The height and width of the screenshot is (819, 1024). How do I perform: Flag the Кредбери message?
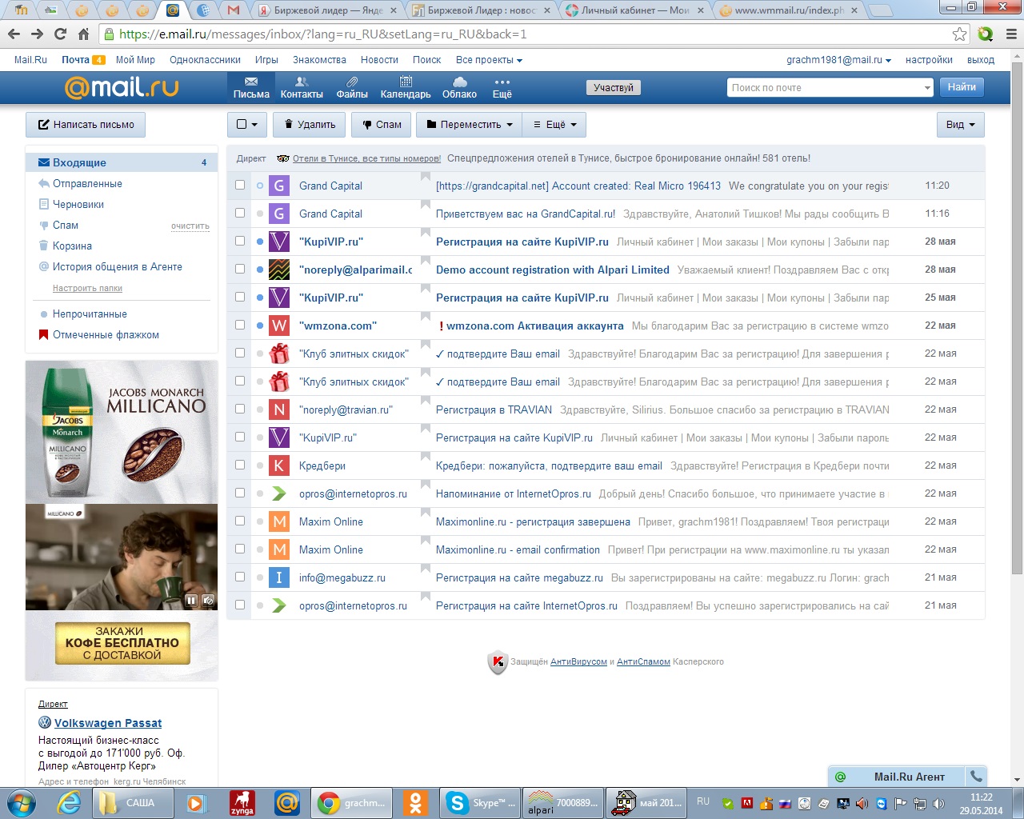[x=425, y=457]
